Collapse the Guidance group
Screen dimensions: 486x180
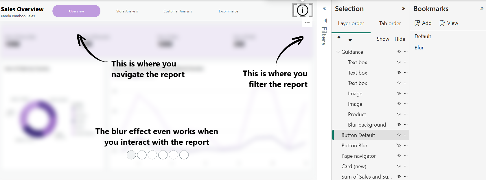click(x=338, y=52)
